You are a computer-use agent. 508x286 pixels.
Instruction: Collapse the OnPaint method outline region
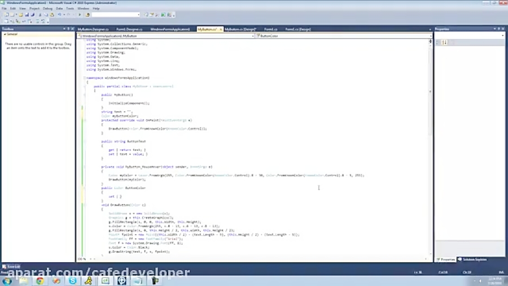tap(85, 120)
